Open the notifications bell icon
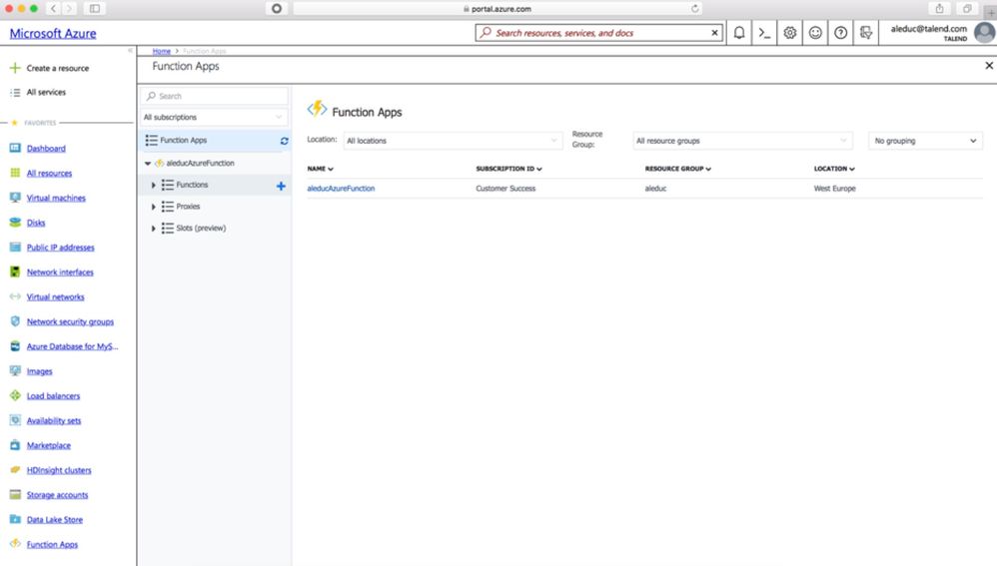The width and height of the screenshot is (997, 566). [x=739, y=32]
